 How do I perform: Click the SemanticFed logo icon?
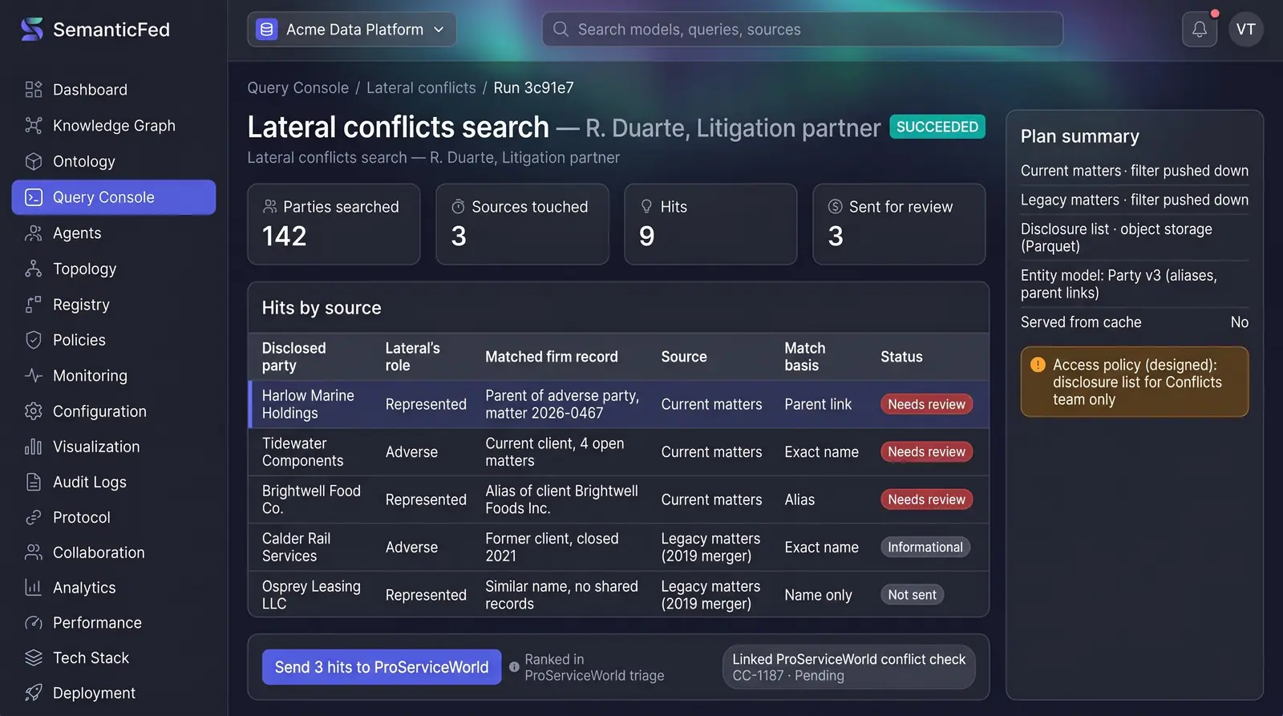click(x=32, y=30)
